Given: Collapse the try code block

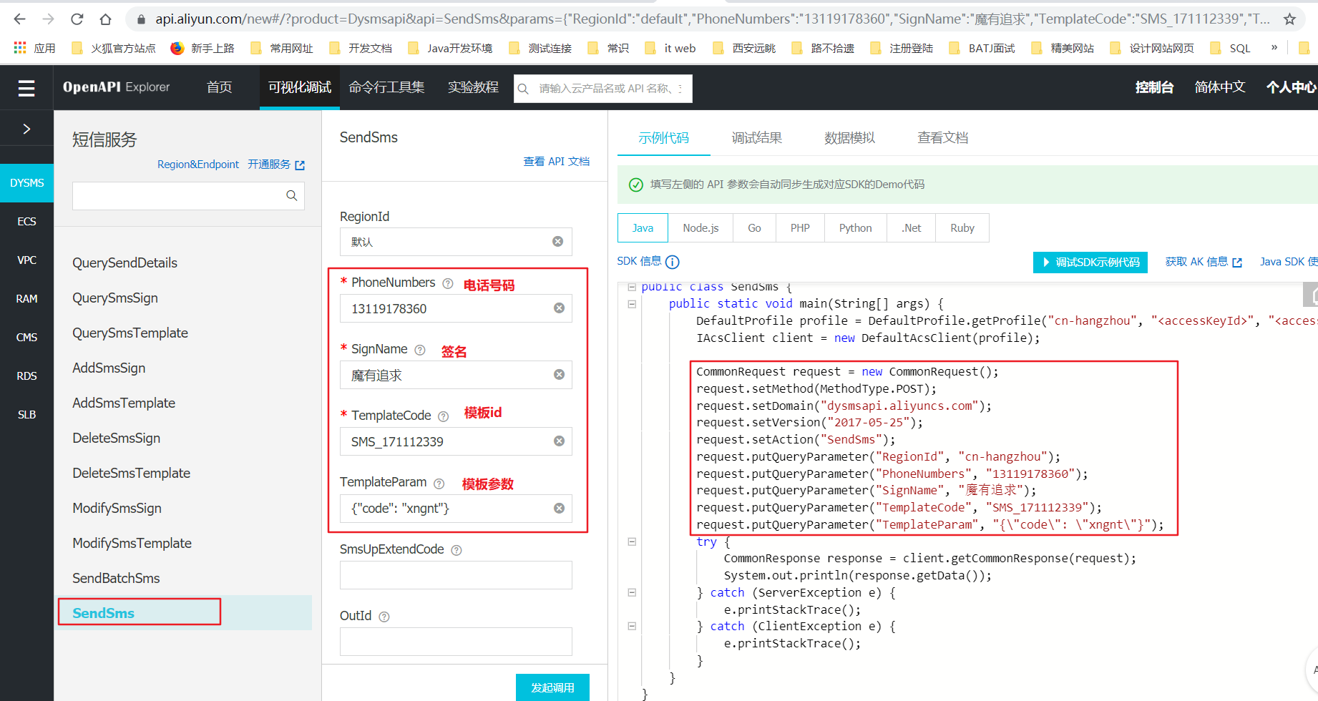Looking at the screenshot, I should point(632,542).
